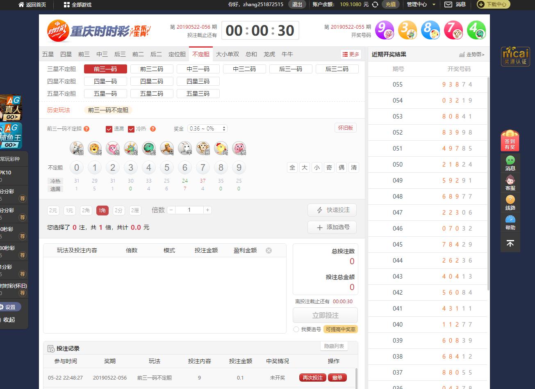Open the 全部游戏 grid icon
Viewport: 535px width, 389px height.
click(x=67, y=5)
